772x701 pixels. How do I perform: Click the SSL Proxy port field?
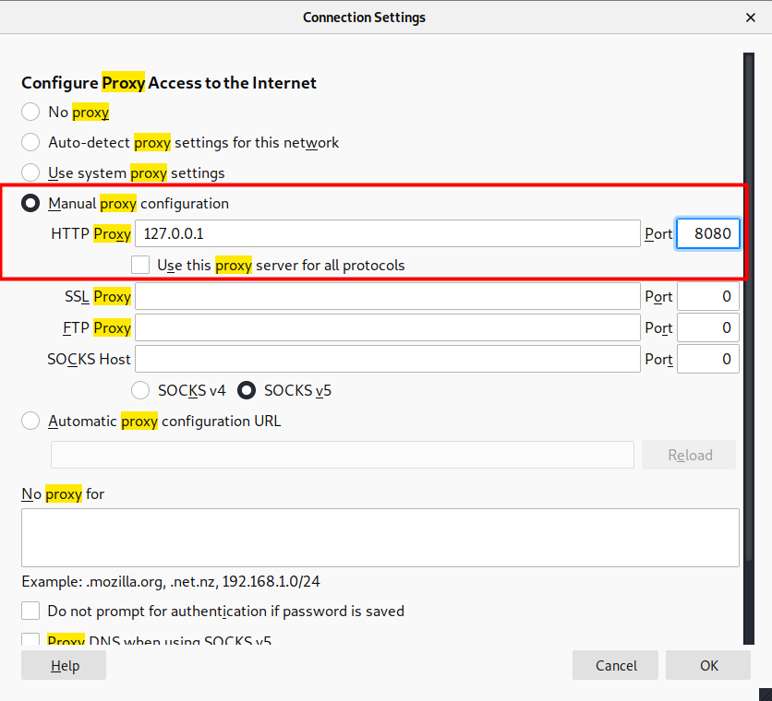click(x=708, y=297)
